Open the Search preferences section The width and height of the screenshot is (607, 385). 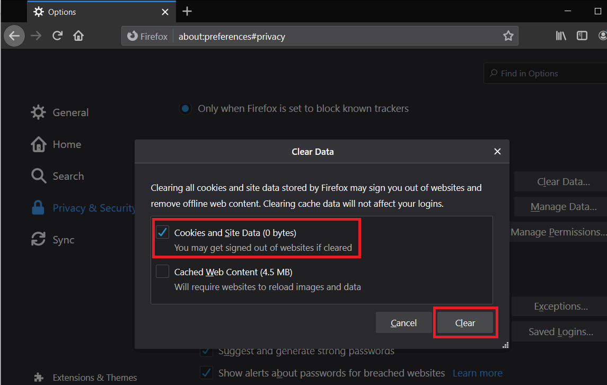point(68,176)
